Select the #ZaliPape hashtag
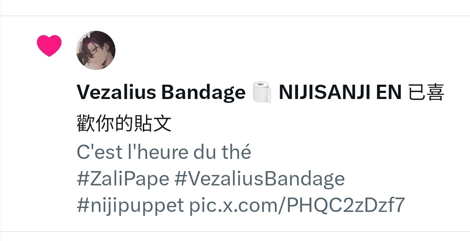470x241 pixels. coord(123,179)
